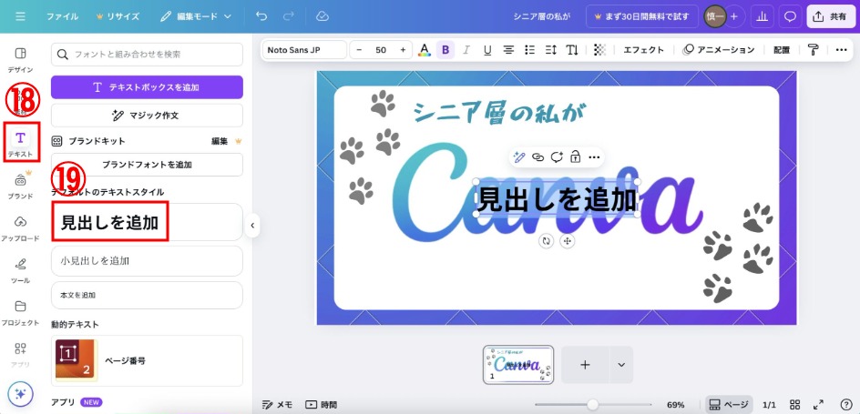Add a collaborator with plus icon
This screenshot has height=414, width=860.
[x=734, y=16]
